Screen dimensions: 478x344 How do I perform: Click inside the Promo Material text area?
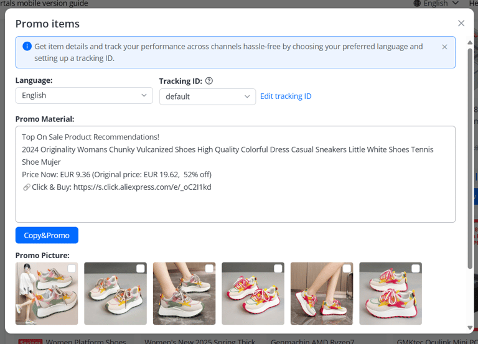pos(235,174)
